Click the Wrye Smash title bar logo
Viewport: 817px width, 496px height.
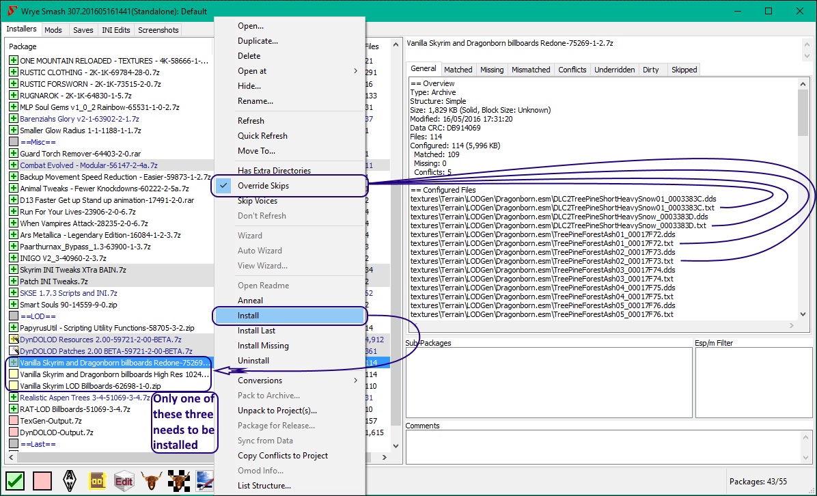12,11
